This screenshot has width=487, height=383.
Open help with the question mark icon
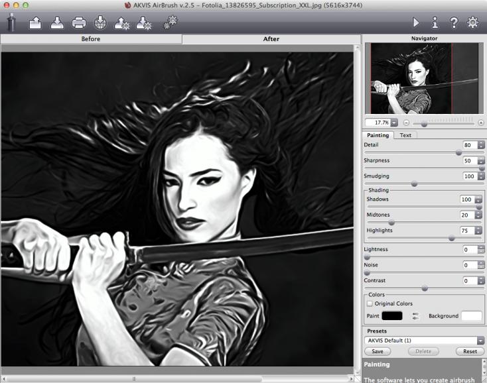(x=454, y=23)
